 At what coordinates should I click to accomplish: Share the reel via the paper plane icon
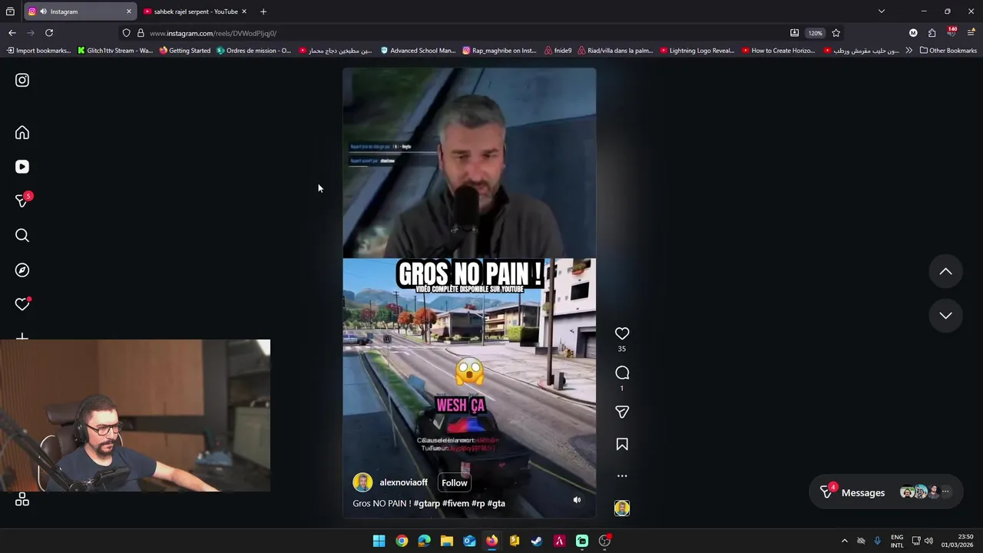pyautogui.click(x=622, y=412)
